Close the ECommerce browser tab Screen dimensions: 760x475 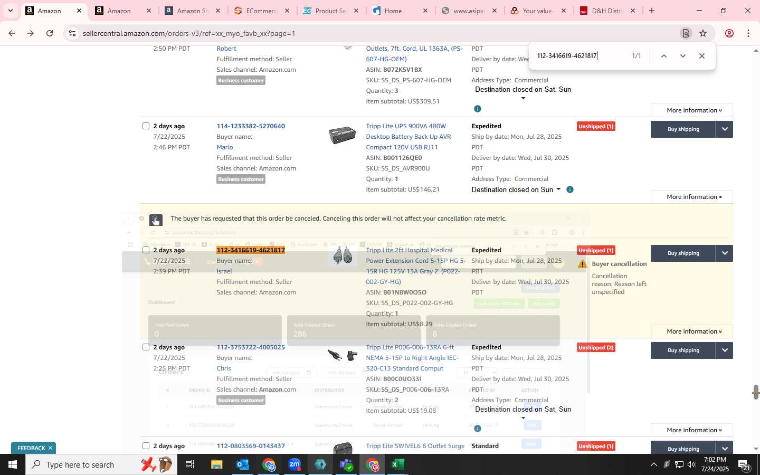[x=287, y=11]
